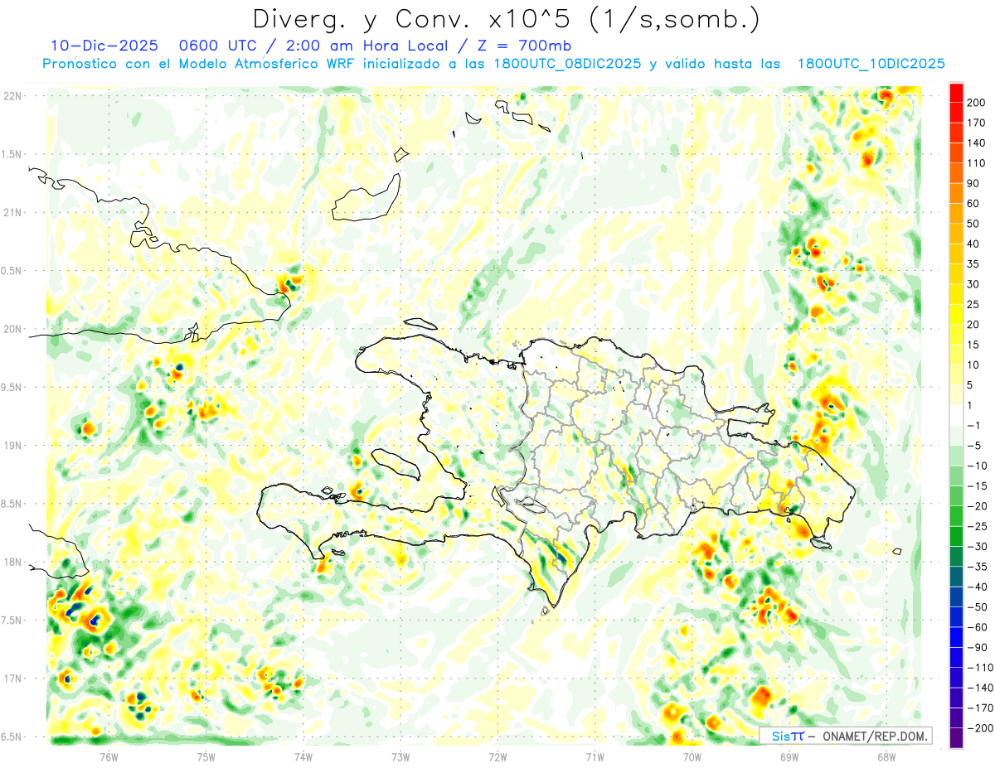Click colorbar value label '-110'
This screenshot has width=995, height=768.
point(982,667)
